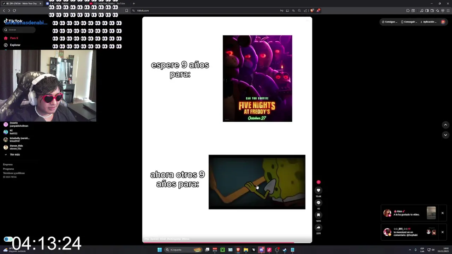452x254 pixels.
Task: Open Discord from the taskbar
Action: point(261,250)
